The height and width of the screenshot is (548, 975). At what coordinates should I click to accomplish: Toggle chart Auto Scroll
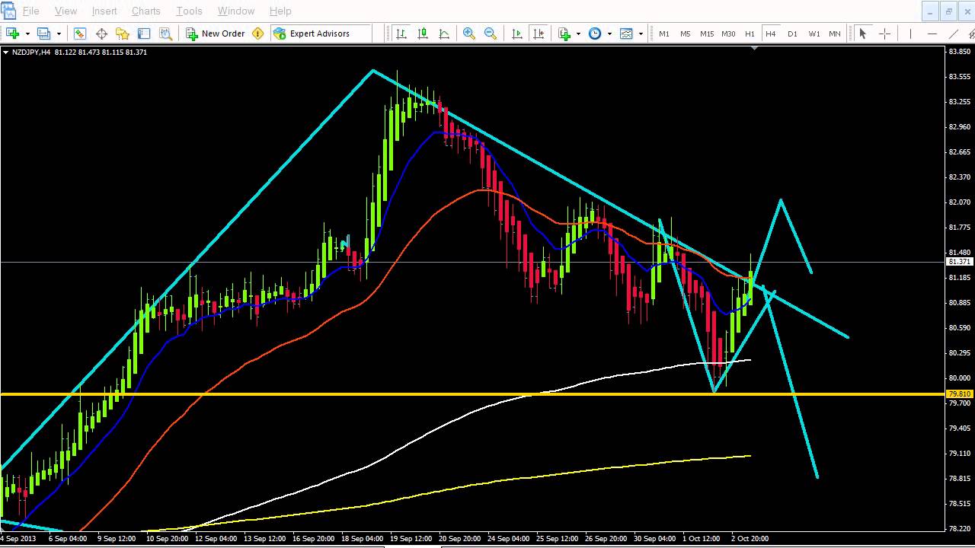[517, 33]
